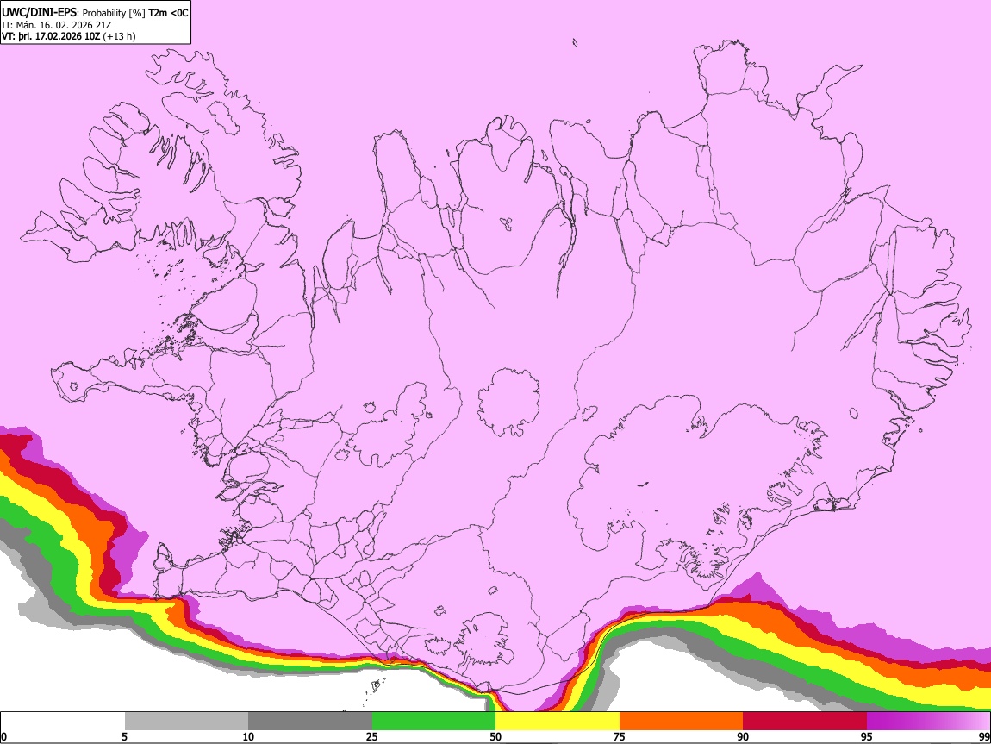The height and width of the screenshot is (744, 991).
Task: Click the legend tick label '75'
Action: pos(620,737)
